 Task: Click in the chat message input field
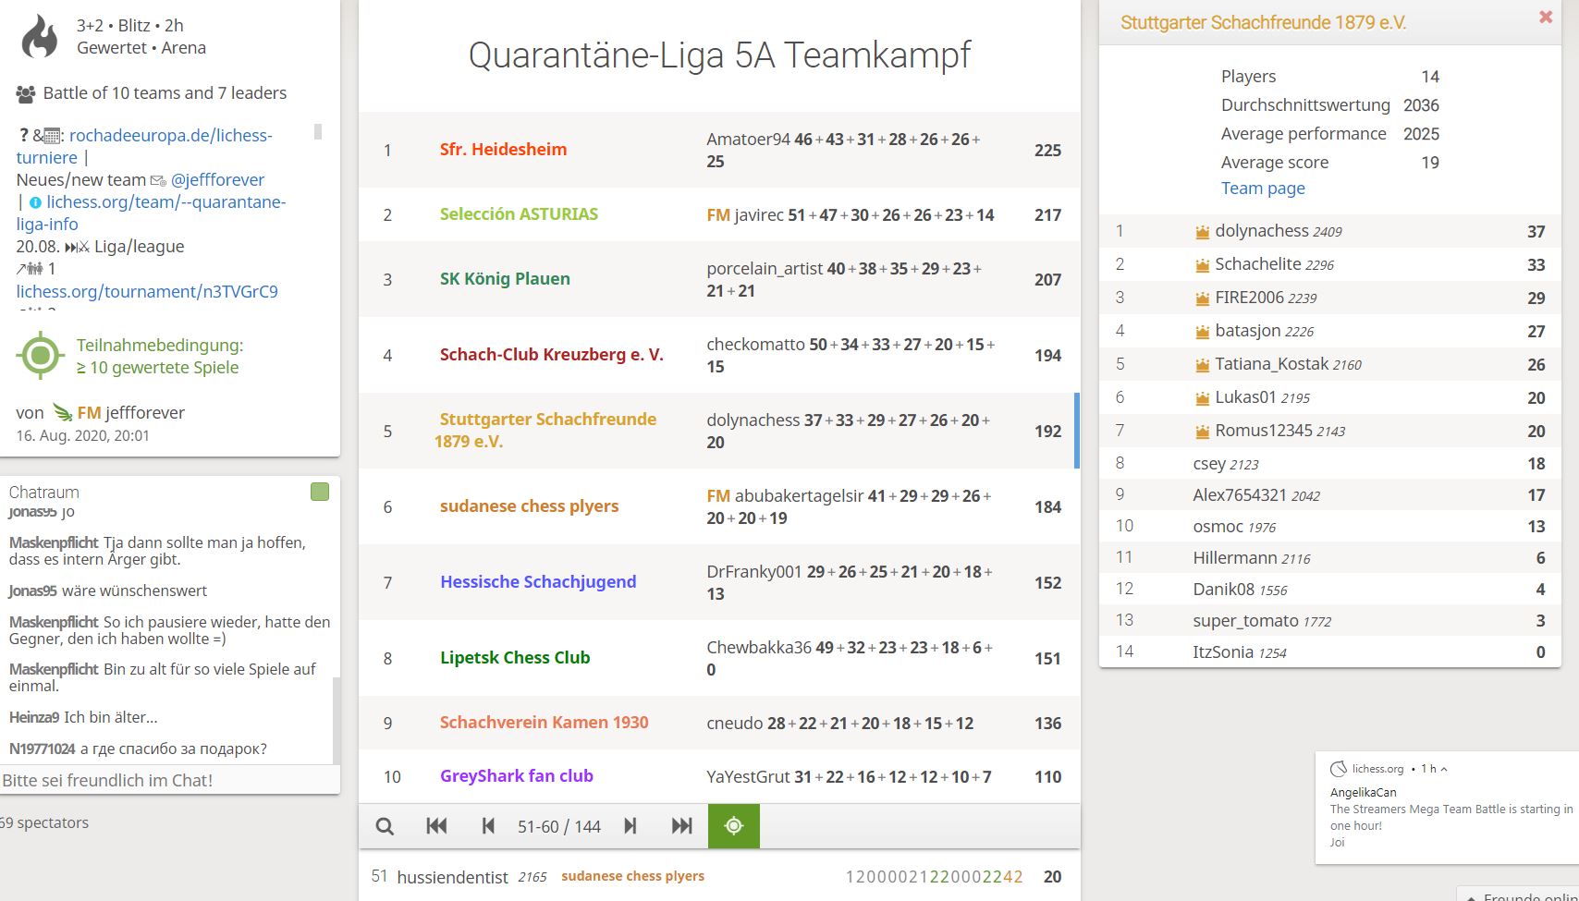pyautogui.click(x=170, y=780)
